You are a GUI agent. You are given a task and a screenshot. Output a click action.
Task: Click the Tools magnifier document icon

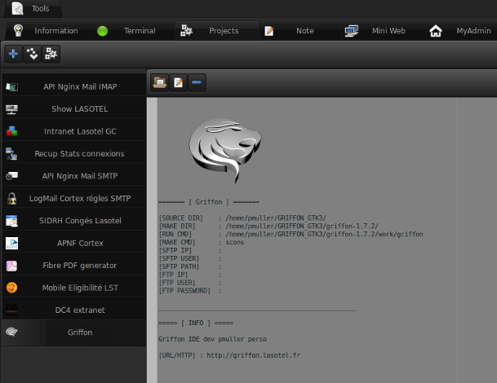click(x=17, y=8)
